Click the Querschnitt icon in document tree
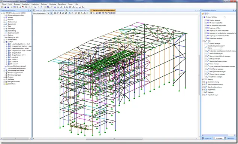 point(6,24)
